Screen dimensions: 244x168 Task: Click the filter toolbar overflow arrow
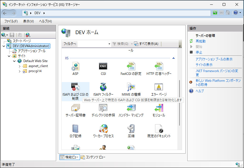tap(180, 46)
